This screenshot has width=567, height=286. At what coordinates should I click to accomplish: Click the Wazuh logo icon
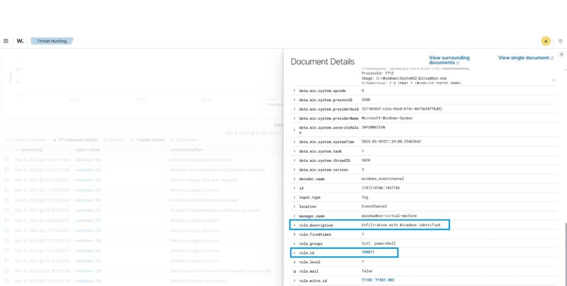[x=20, y=41]
